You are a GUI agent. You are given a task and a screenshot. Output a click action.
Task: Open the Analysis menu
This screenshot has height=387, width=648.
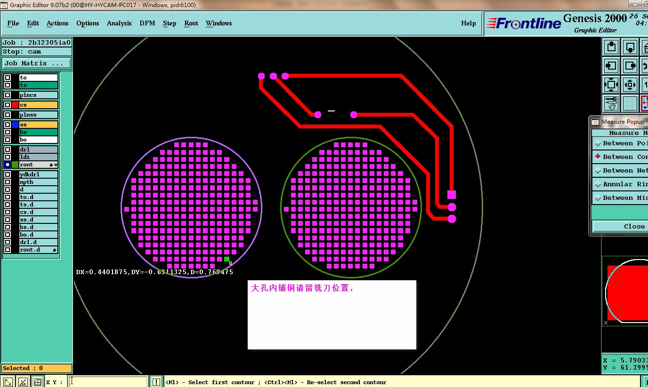pyautogui.click(x=119, y=23)
